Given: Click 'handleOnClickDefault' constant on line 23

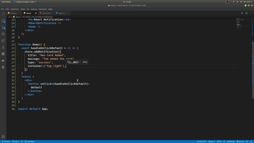Looking at the screenshot, I should coord(47,48).
